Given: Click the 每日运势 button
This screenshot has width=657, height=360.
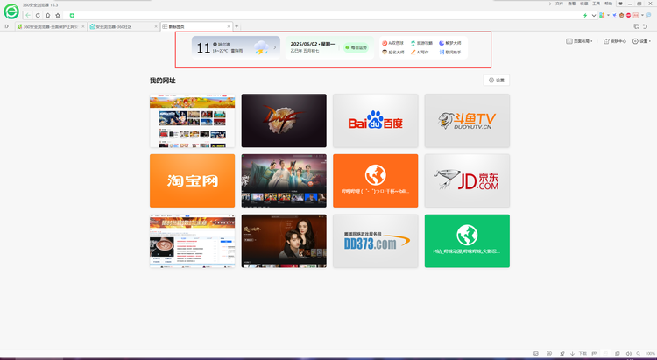Looking at the screenshot, I should pos(357,46).
